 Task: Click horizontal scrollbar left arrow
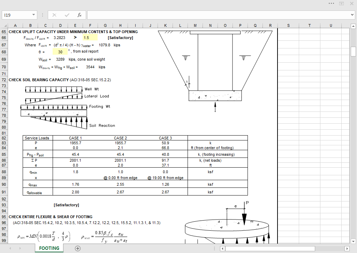click(222, 249)
